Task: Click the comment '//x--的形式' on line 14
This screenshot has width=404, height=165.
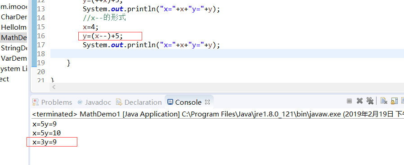Action: click(104, 18)
